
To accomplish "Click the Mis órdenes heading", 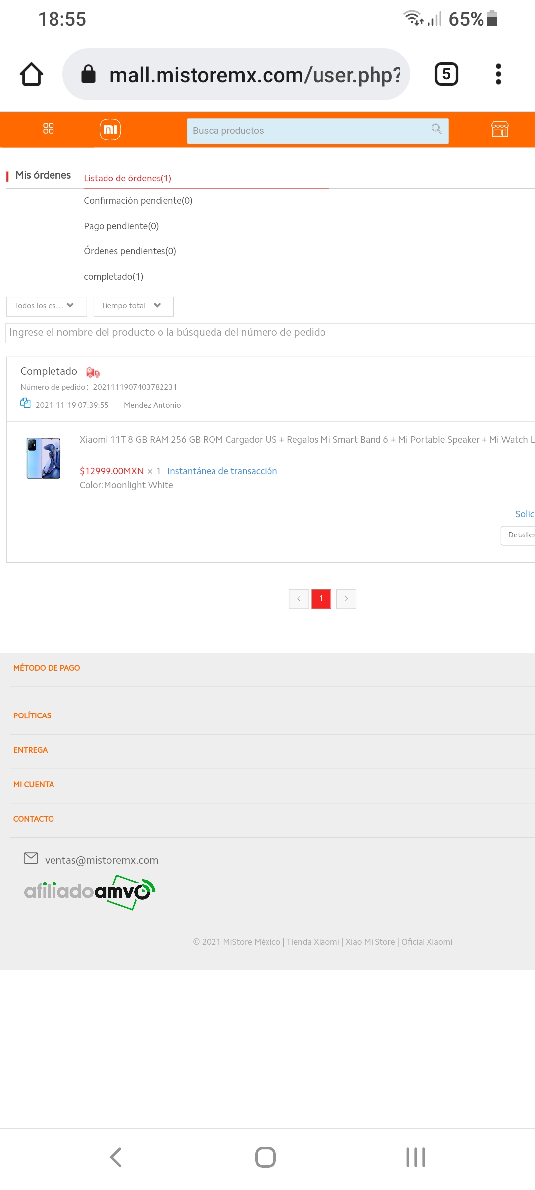I will [x=43, y=175].
